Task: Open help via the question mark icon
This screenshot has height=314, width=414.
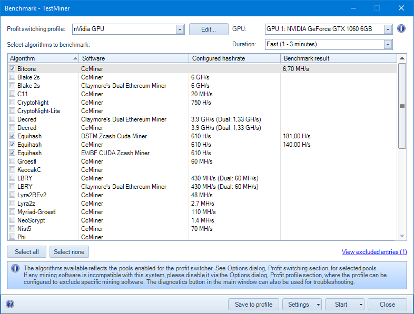Action: (10, 304)
